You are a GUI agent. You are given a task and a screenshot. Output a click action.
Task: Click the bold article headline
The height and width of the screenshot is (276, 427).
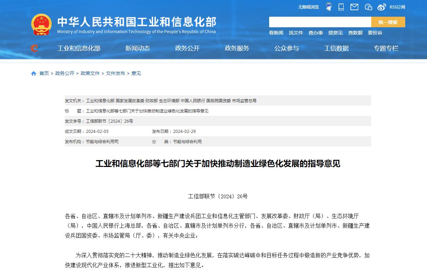point(218,164)
